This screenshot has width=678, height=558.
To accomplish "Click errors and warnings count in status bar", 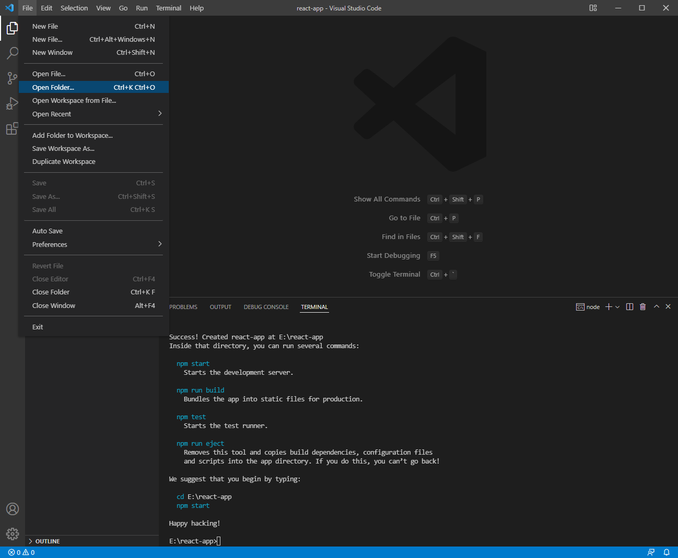I will coord(21,552).
